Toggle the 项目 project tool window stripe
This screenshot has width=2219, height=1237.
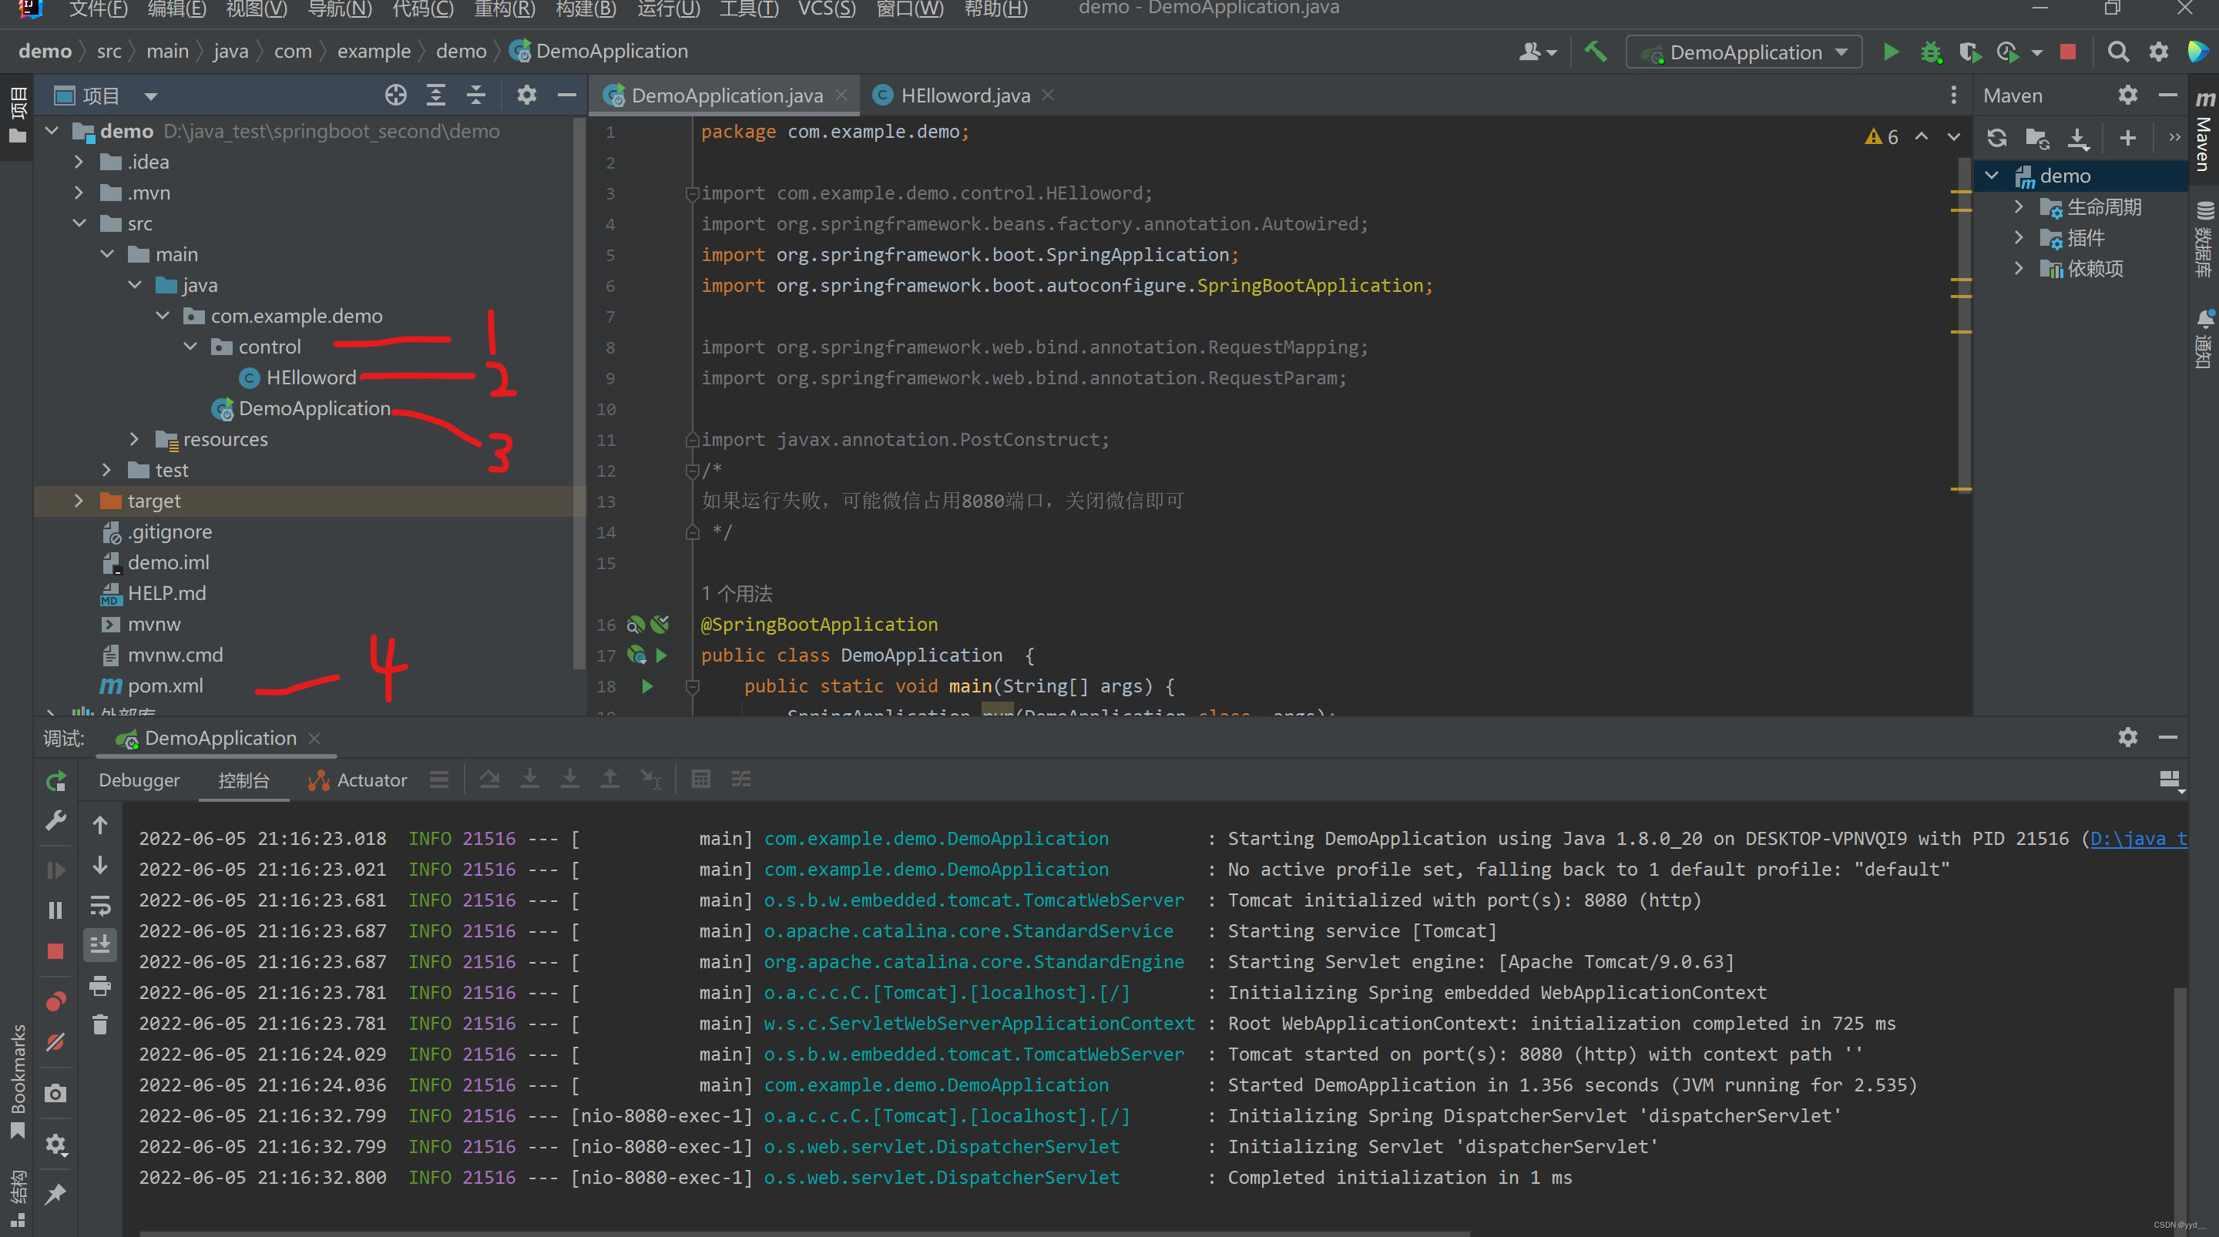[x=18, y=106]
